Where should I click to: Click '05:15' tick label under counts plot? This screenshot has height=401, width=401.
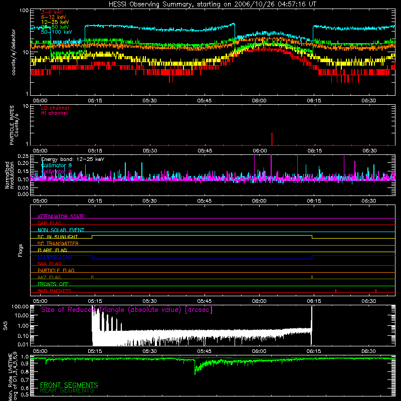tap(95, 101)
